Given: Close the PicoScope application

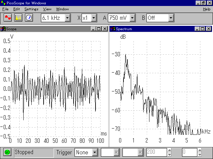Looking at the screenshot, I should click(209, 3).
